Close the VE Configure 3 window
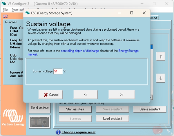 [x=167, y=4]
